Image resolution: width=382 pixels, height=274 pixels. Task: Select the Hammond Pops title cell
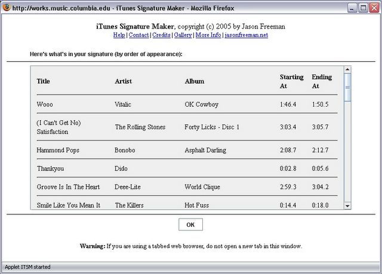click(x=58, y=150)
